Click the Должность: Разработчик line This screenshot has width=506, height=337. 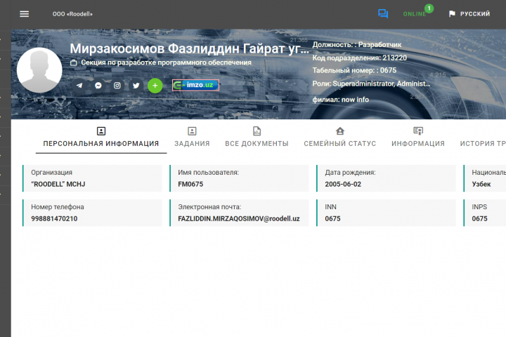[357, 45]
